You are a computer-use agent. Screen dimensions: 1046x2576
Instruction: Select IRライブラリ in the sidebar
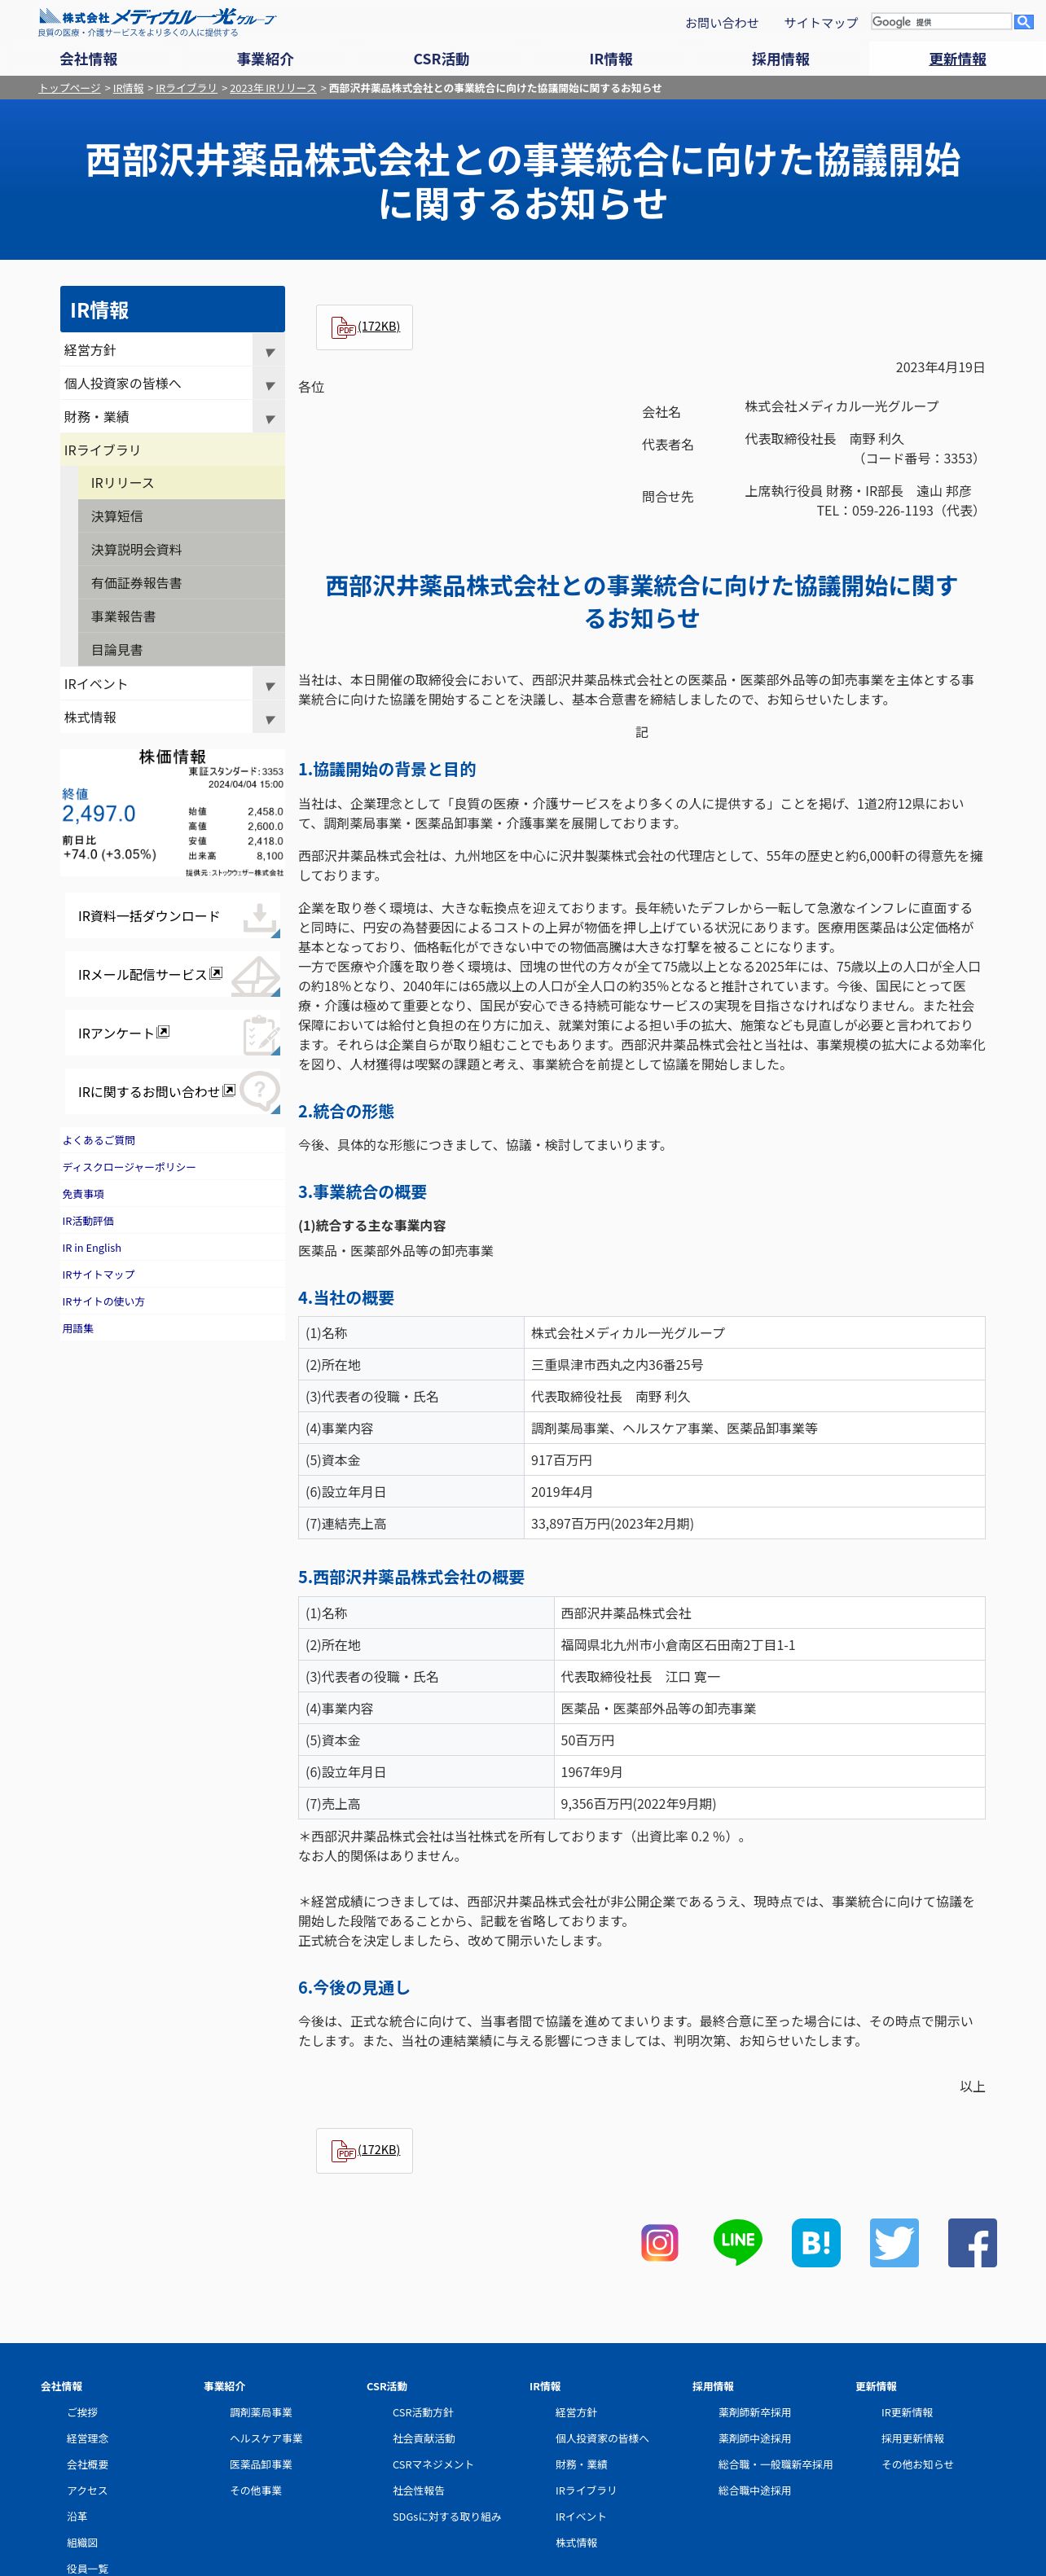(x=172, y=450)
